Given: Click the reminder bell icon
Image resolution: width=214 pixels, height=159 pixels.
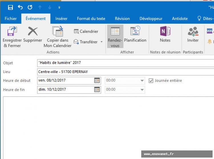Looking at the screenshot, I should (209, 41).
